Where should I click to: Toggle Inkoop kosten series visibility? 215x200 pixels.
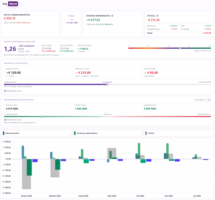point(36,133)
